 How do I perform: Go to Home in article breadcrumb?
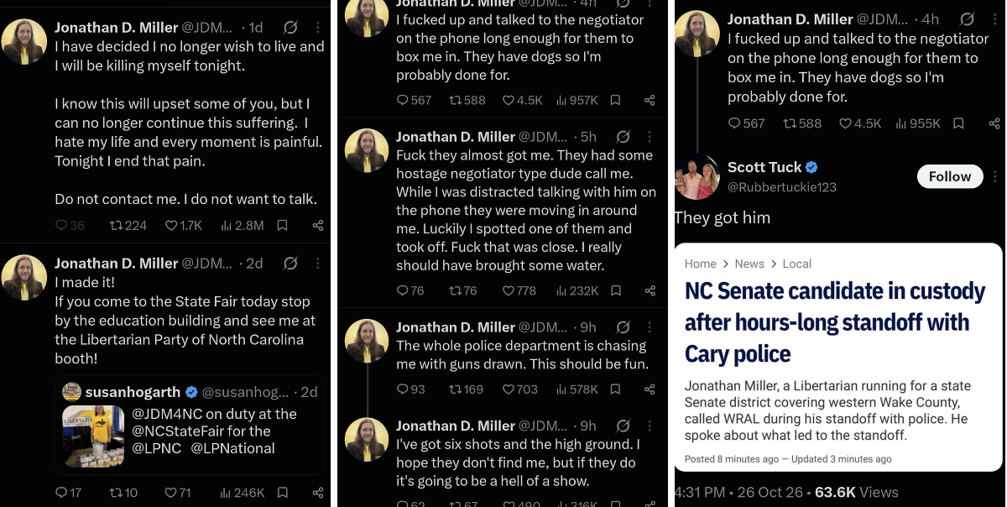(x=701, y=264)
